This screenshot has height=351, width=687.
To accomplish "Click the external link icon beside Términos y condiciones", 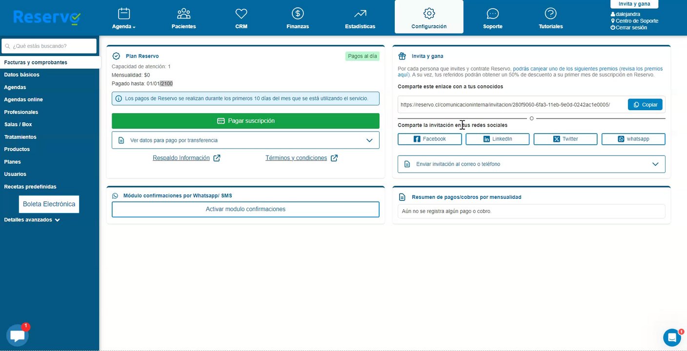I will click(334, 158).
